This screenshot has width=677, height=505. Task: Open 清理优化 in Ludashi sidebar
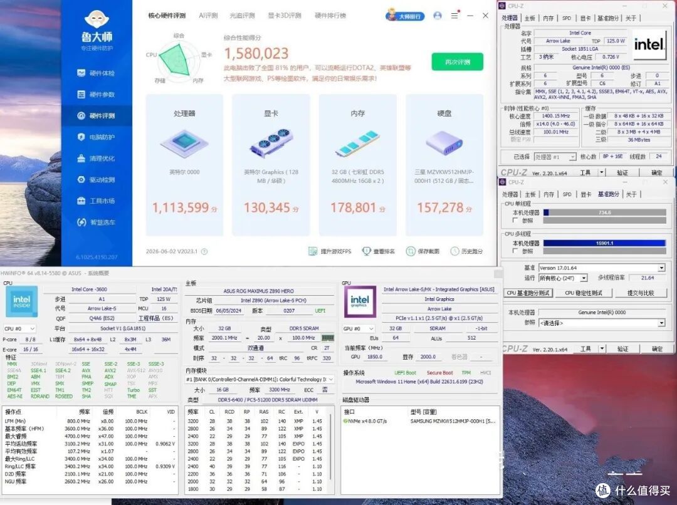tap(96, 158)
